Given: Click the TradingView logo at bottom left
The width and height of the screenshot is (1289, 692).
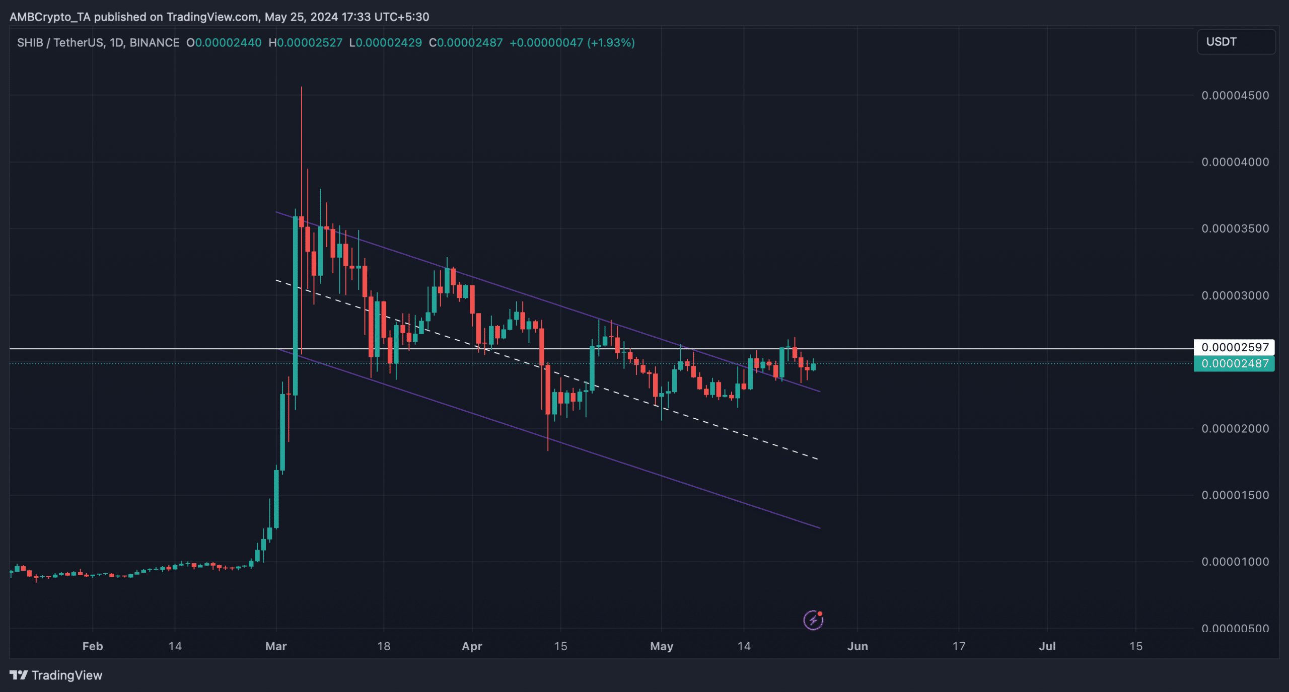Looking at the screenshot, I should tap(19, 675).
